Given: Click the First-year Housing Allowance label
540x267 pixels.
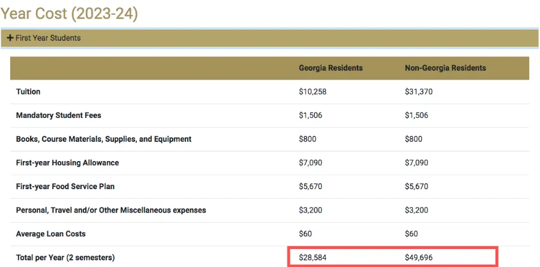Looking at the screenshot, I should coord(67,163).
